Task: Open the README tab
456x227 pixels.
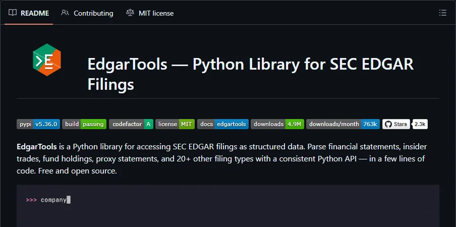Action: point(28,13)
